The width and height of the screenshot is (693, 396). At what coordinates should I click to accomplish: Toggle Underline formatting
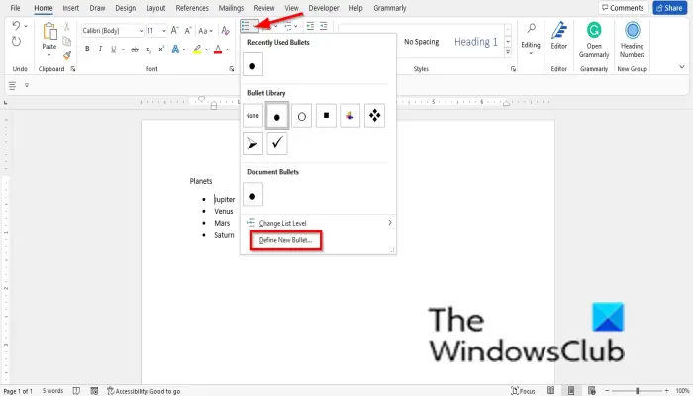(x=114, y=49)
